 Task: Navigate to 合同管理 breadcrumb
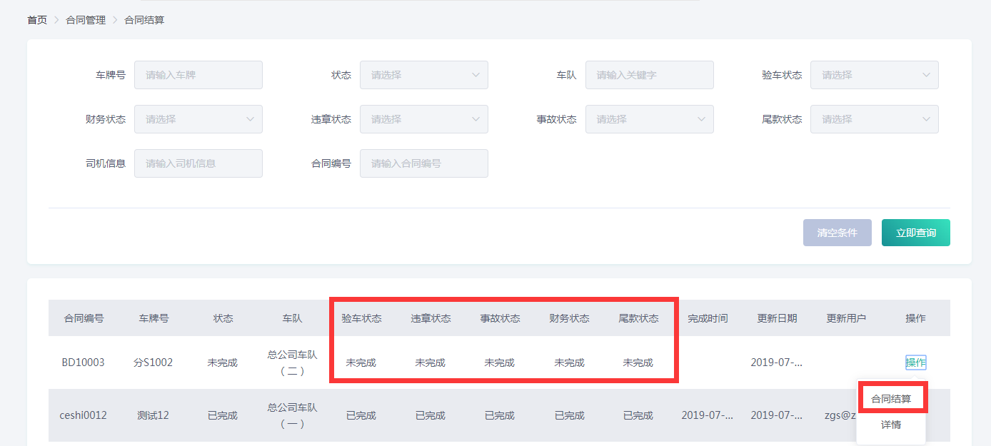click(x=86, y=20)
